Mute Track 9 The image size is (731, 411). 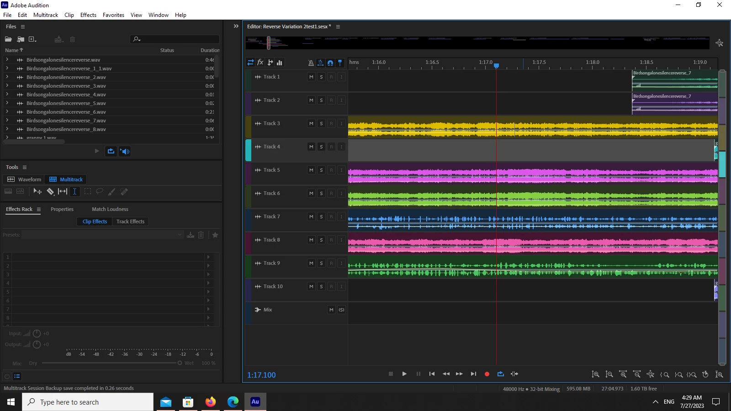click(311, 263)
